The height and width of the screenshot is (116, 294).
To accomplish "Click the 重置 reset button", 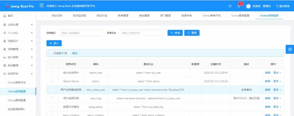I will click(x=192, y=33).
